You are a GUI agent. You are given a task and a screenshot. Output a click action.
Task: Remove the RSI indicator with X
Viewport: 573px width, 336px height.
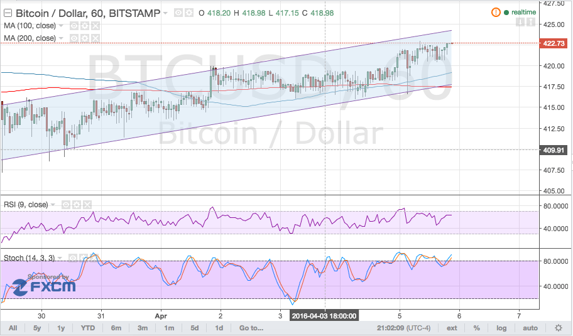point(87,205)
